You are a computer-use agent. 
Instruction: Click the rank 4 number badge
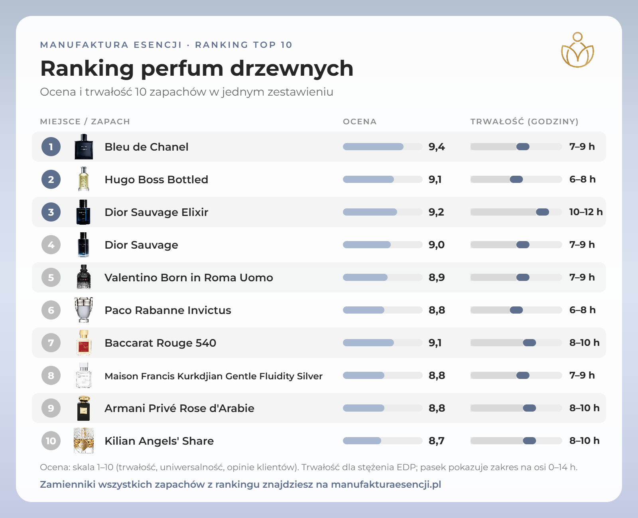51,245
